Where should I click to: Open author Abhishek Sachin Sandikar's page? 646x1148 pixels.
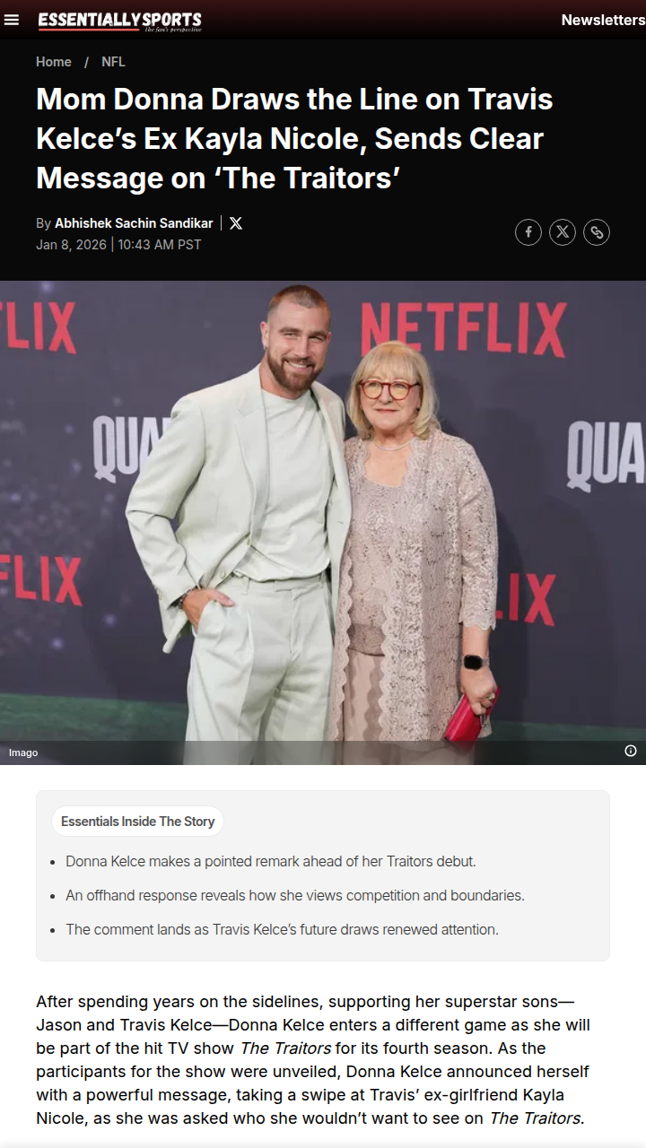pos(134,223)
